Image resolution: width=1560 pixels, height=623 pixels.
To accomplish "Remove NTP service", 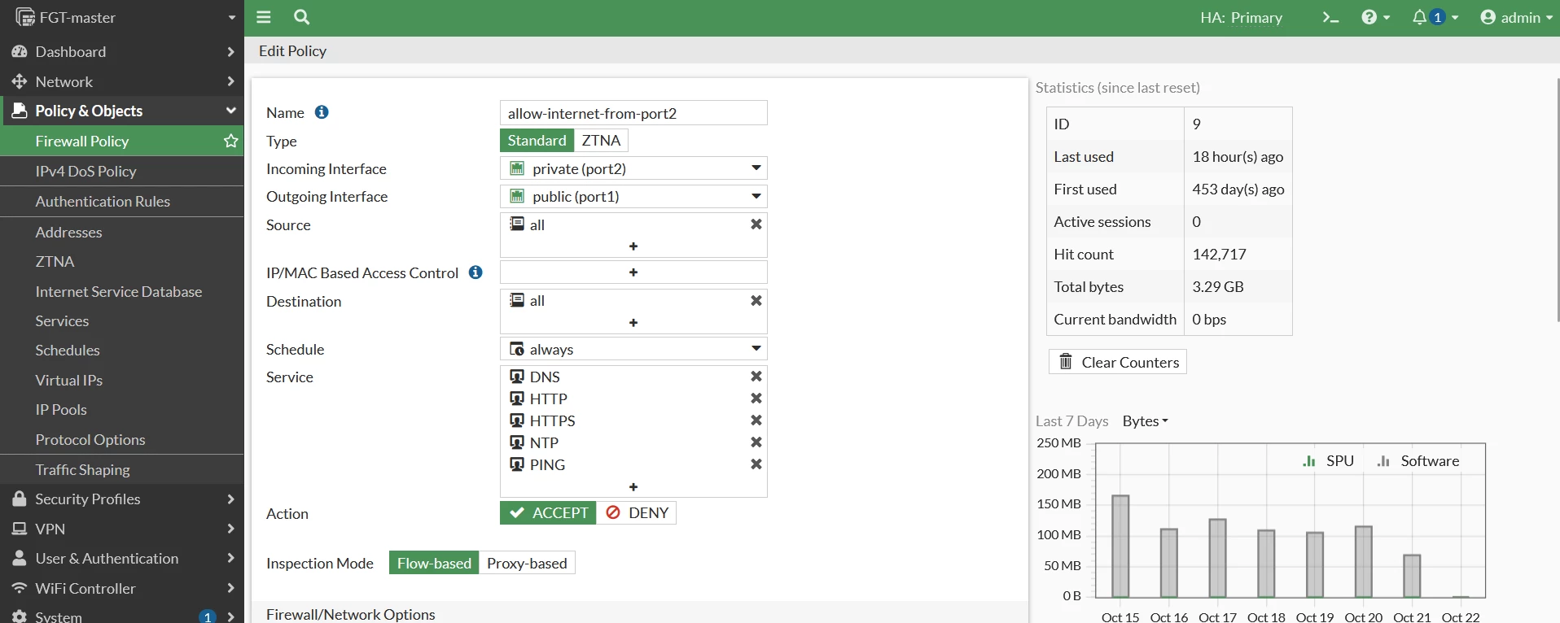I will (756, 442).
